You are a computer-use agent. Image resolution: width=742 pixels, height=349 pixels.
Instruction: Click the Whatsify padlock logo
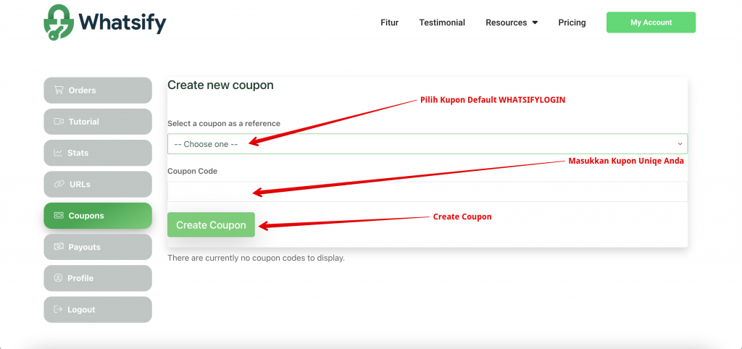coord(59,22)
